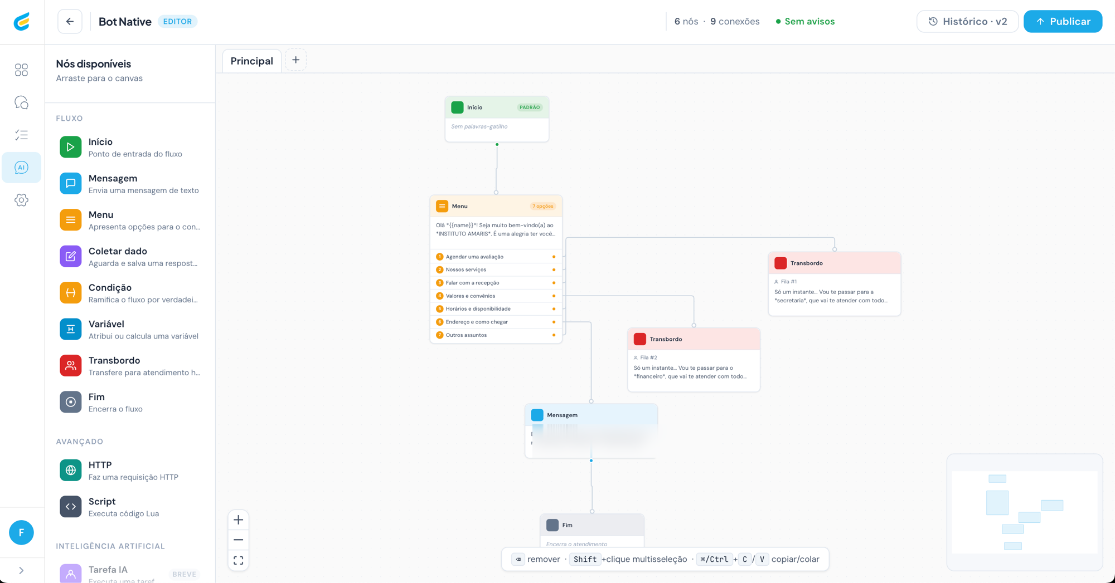The image size is (1115, 583).
Task: Click the Condição palette item label
Action: tap(110, 288)
